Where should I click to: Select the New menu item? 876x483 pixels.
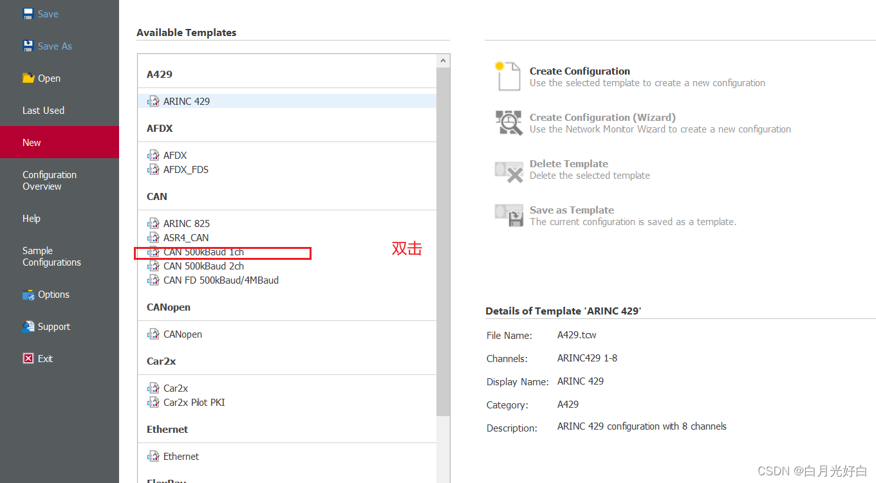click(59, 142)
